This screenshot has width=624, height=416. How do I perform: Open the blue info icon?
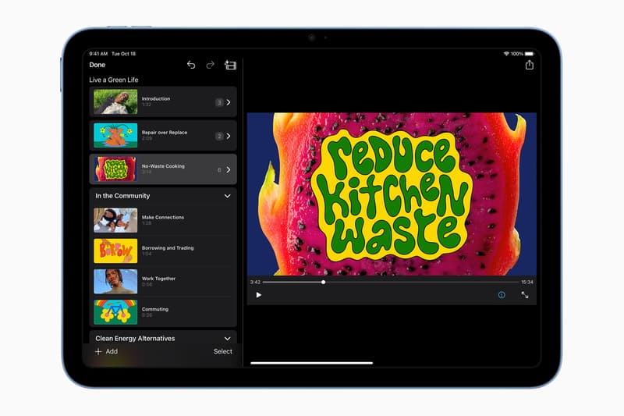(x=502, y=295)
